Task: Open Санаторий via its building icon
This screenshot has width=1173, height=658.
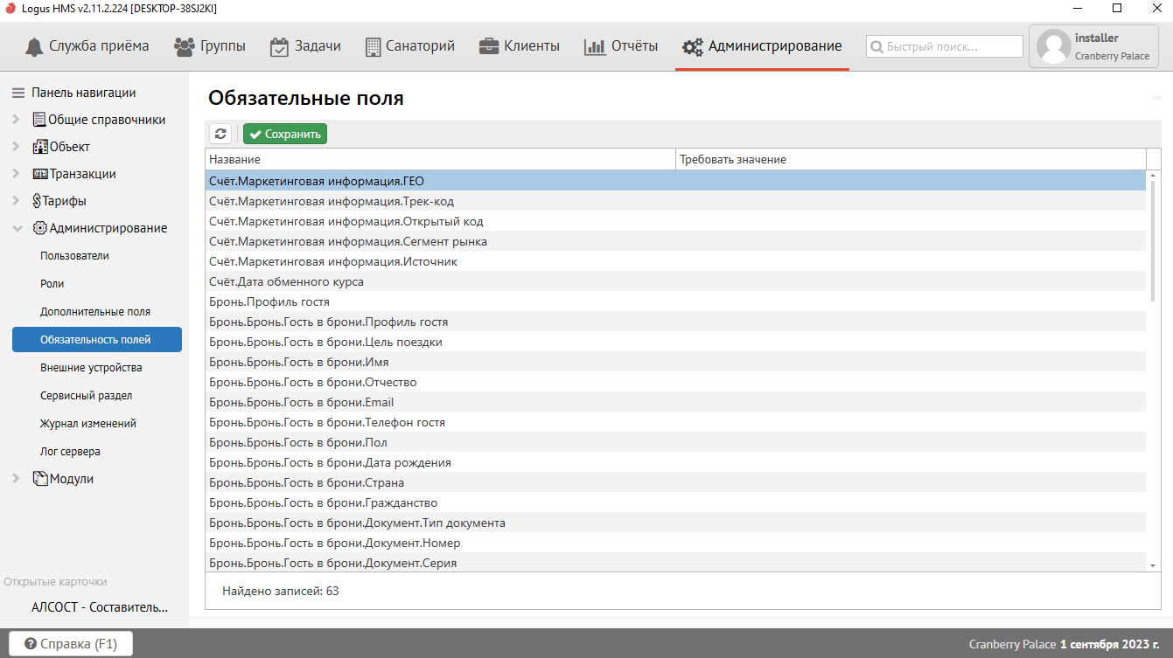Action: coord(373,46)
